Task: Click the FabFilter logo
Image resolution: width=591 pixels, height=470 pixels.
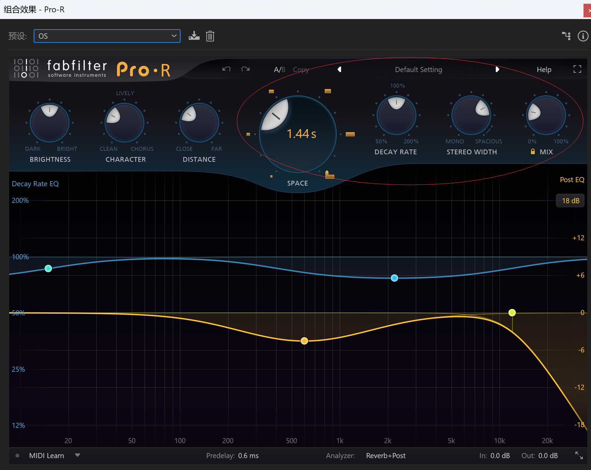Action: [x=26, y=68]
